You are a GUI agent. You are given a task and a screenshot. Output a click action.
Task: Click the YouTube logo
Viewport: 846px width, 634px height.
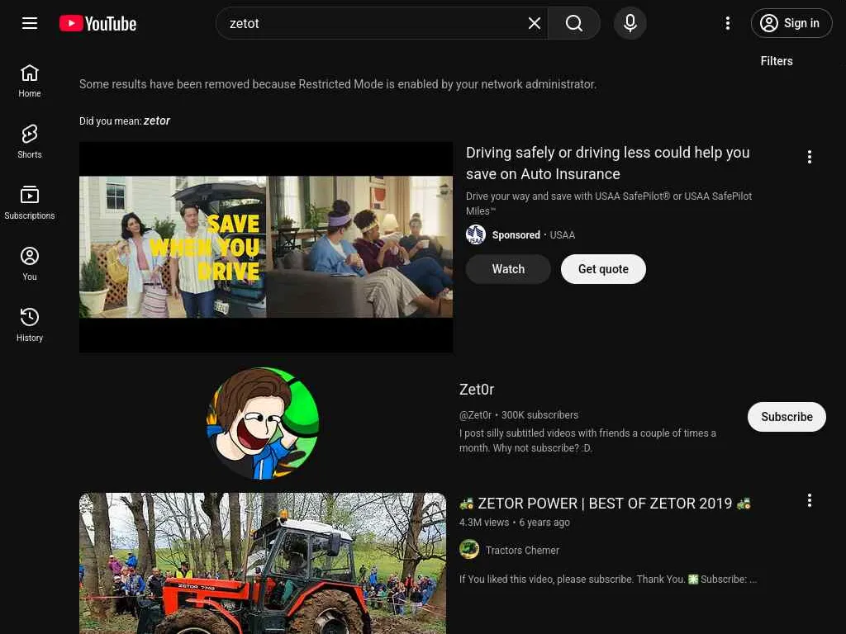click(x=97, y=24)
